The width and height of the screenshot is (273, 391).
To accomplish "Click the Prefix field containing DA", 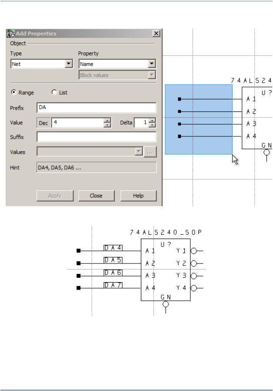I will 97,108.
